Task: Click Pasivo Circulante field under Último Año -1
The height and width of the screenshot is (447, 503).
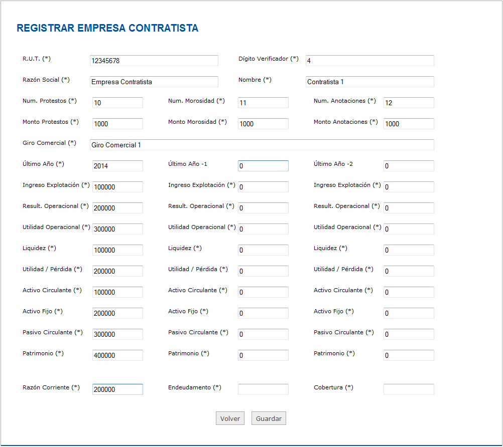Action: (263, 334)
